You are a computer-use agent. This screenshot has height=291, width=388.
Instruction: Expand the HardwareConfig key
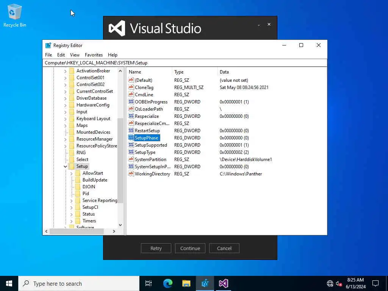tap(65, 105)
